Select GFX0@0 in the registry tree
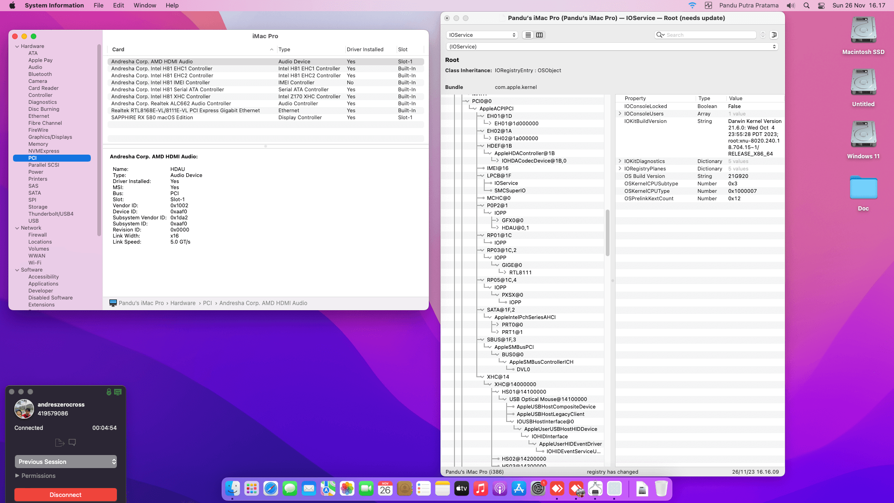The height and width of the screenshot is (503, 894). [512, 220]
